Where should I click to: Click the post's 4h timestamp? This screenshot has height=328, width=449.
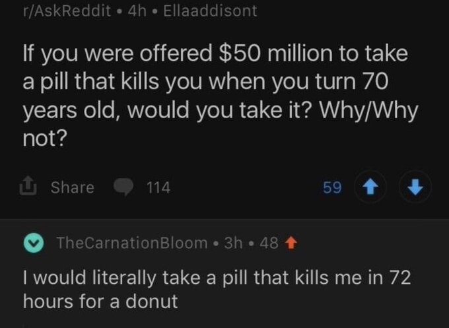pyautogui.click(x=137, y=11)
